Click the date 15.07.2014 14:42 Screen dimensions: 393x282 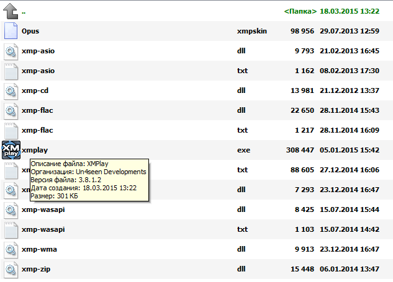(350, 229)
